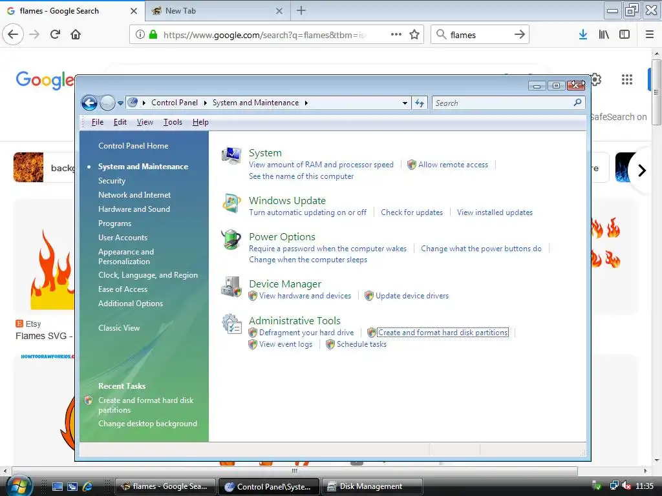Click the next arrow on Google image chips
Screen dimensions: 662x496
point(642,170)
